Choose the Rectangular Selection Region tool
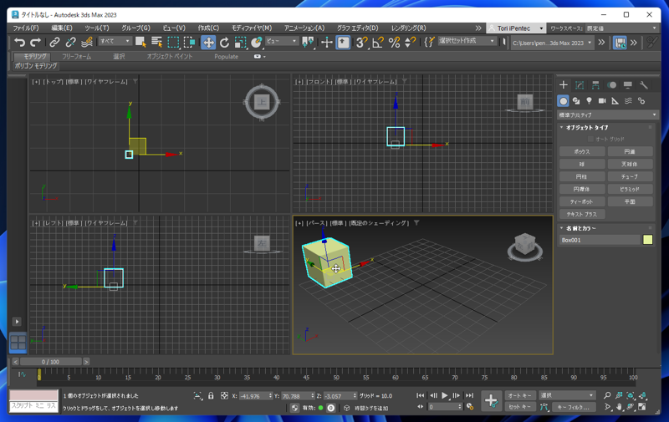This screenshot has width=669, height=422. [x=173, y=42]
